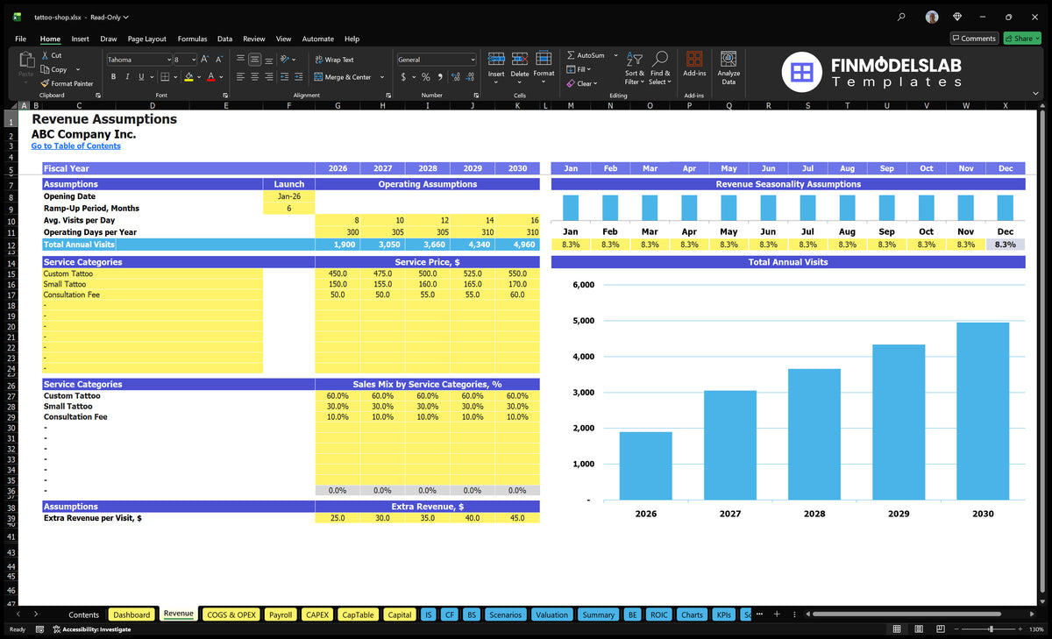1052x639 pixels.
Task: Click the red font color A
Action: coord(211,77)
